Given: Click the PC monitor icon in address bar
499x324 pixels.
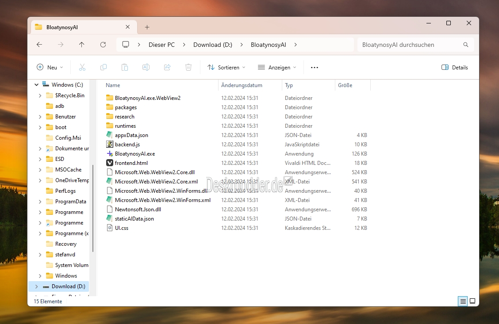Looking at the screenshot, I should [x=126, y=45].
